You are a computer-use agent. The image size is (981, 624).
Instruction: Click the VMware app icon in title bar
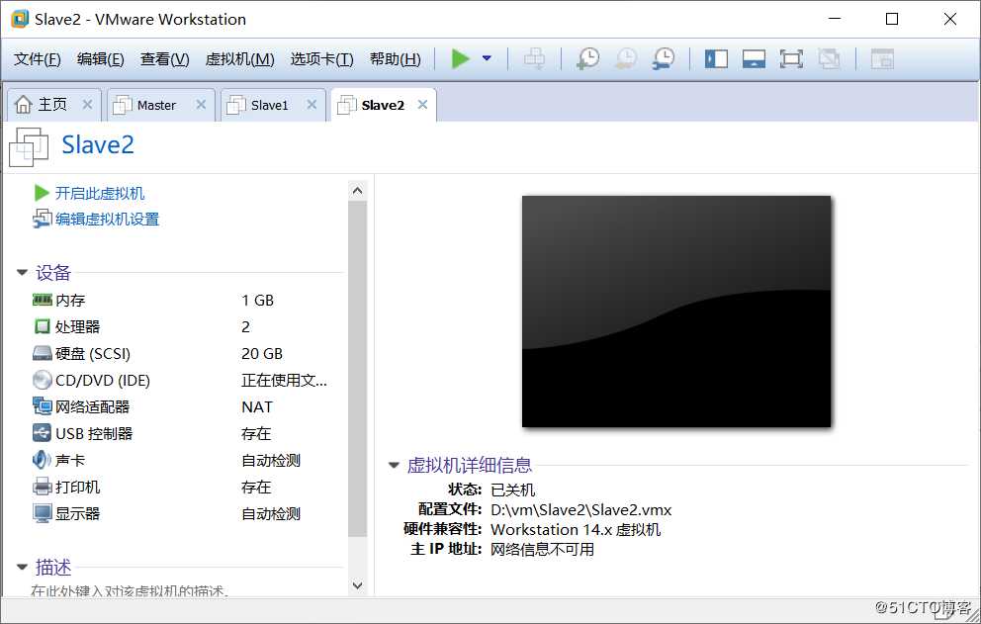tap(20, 19)
